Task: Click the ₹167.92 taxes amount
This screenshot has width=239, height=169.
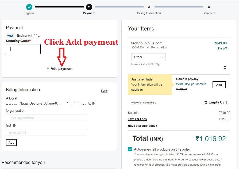Action: [225, 119]
